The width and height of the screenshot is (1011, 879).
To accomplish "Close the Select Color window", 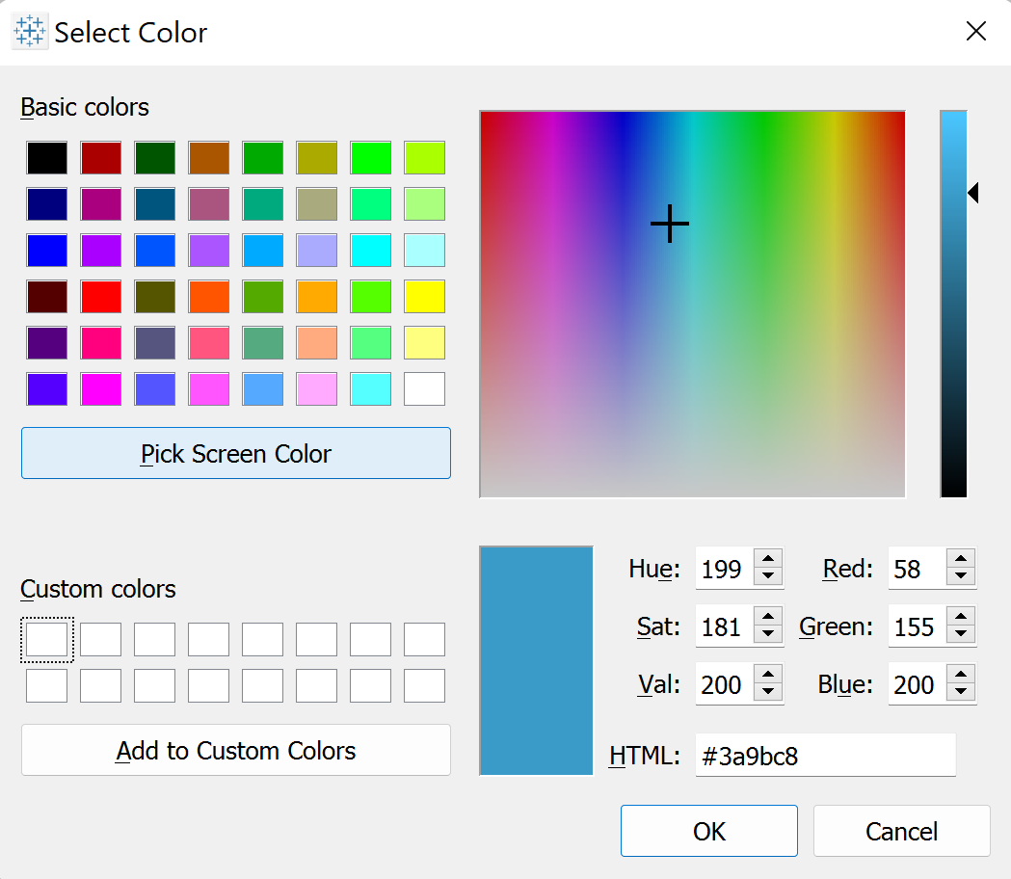I will (975, 32).
